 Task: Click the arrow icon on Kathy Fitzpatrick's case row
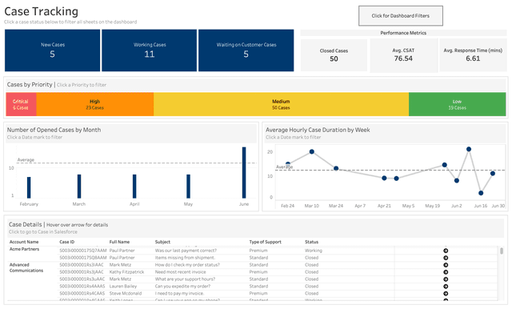[x=446, y=272]
